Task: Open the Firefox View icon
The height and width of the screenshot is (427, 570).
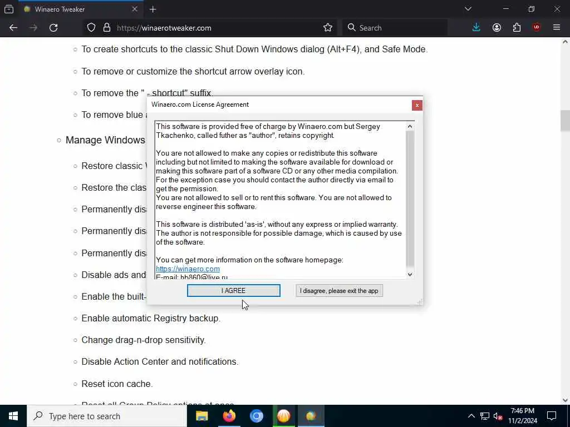Action: (9, 9)
